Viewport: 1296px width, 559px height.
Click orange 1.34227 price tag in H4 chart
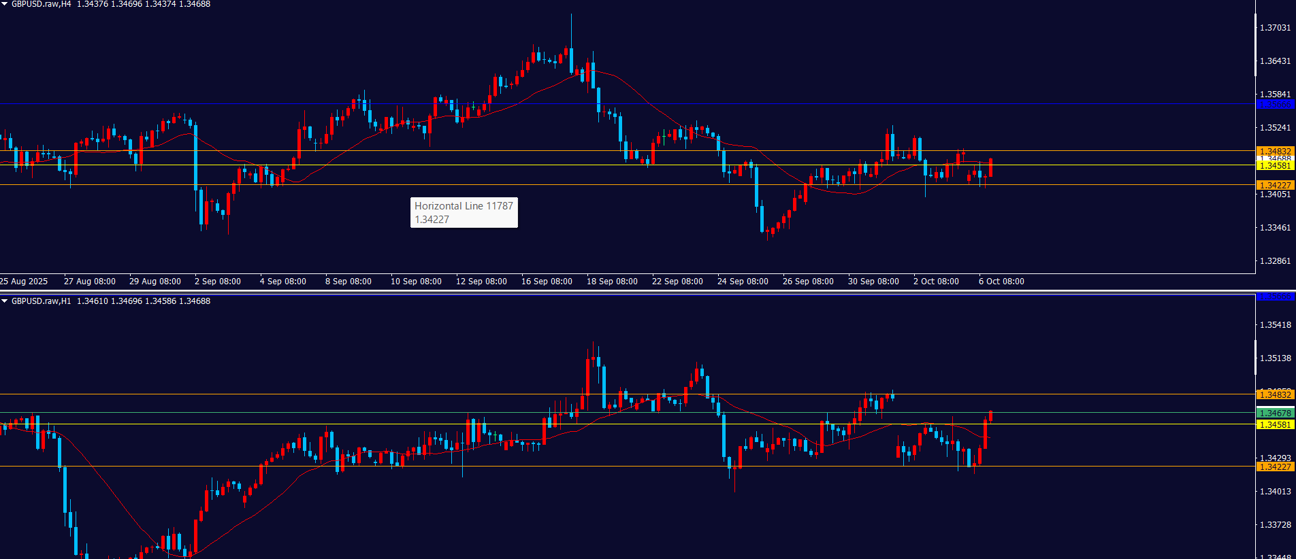pos(1274,185)
